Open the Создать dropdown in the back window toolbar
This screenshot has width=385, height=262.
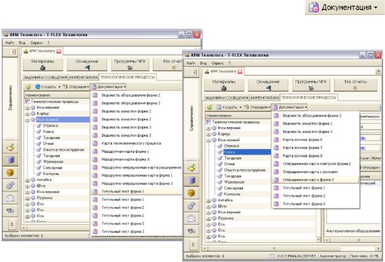coord(48,87)
